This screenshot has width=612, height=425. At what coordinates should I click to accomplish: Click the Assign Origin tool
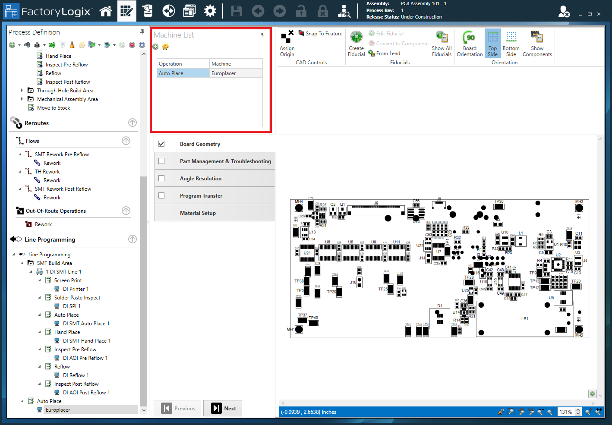click(287, 44)
